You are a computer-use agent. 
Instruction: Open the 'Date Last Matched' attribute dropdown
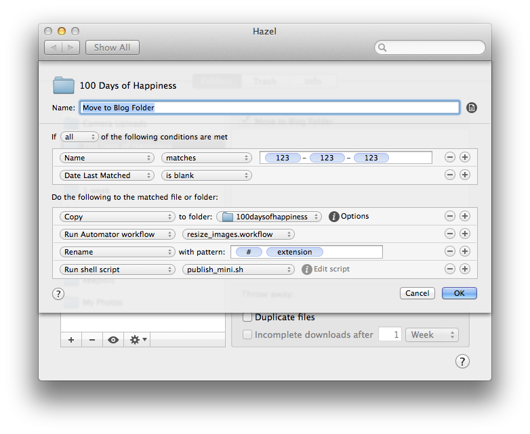[x=107, y=175]
